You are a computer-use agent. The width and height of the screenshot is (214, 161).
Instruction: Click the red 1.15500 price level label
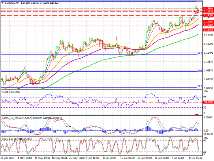(x=208, y=9)
